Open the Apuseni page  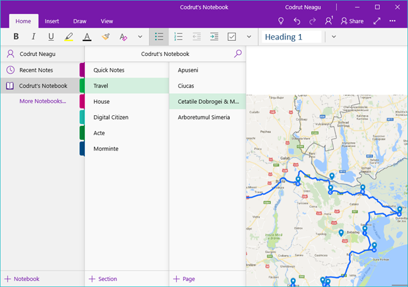coord(207,70)
